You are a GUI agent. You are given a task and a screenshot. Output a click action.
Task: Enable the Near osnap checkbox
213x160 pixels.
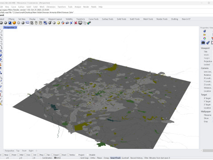[3, 155]
